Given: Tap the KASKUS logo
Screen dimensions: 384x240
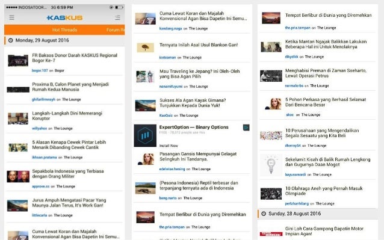Looking at the screenshot, I should (64, 17).
